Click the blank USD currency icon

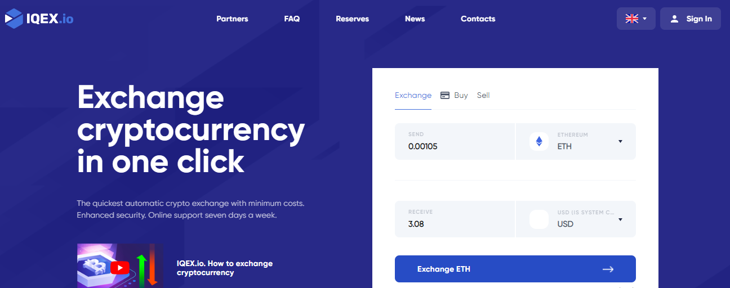coord(539,219)
